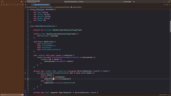Open the source control navigator

[x=4, y=5]
